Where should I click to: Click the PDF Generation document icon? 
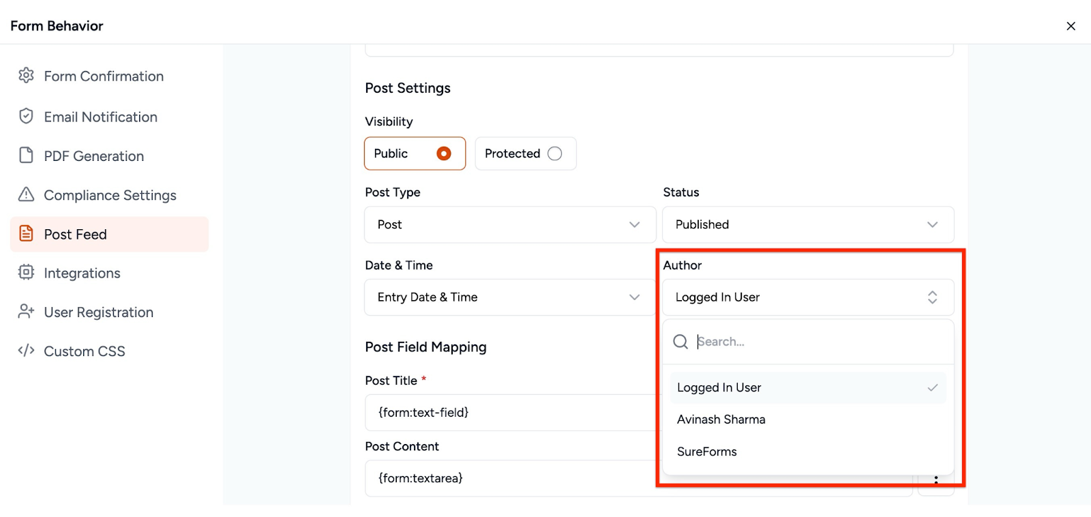tap(26, 156)
